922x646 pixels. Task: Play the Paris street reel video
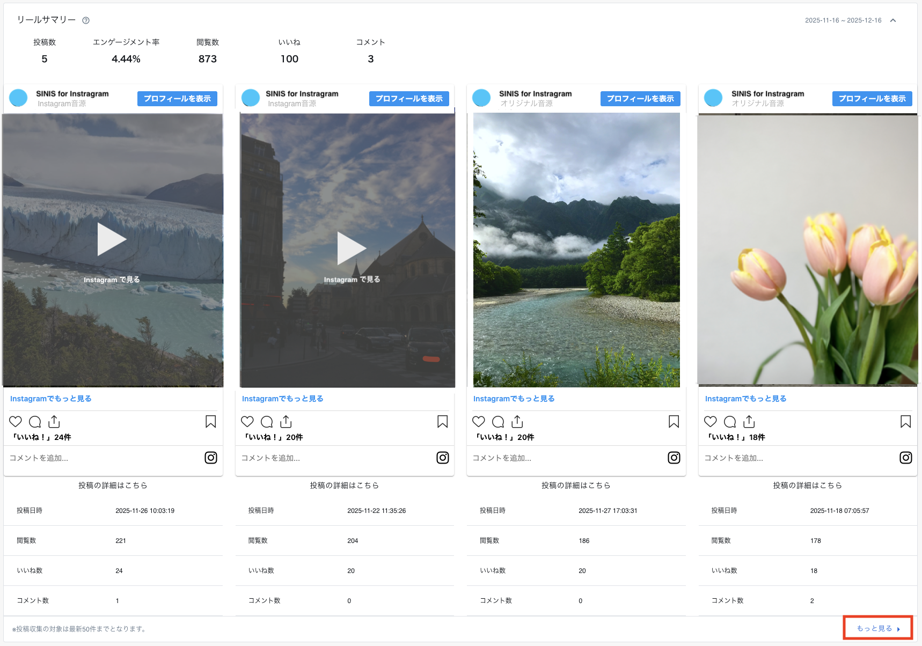pos(352,248)
